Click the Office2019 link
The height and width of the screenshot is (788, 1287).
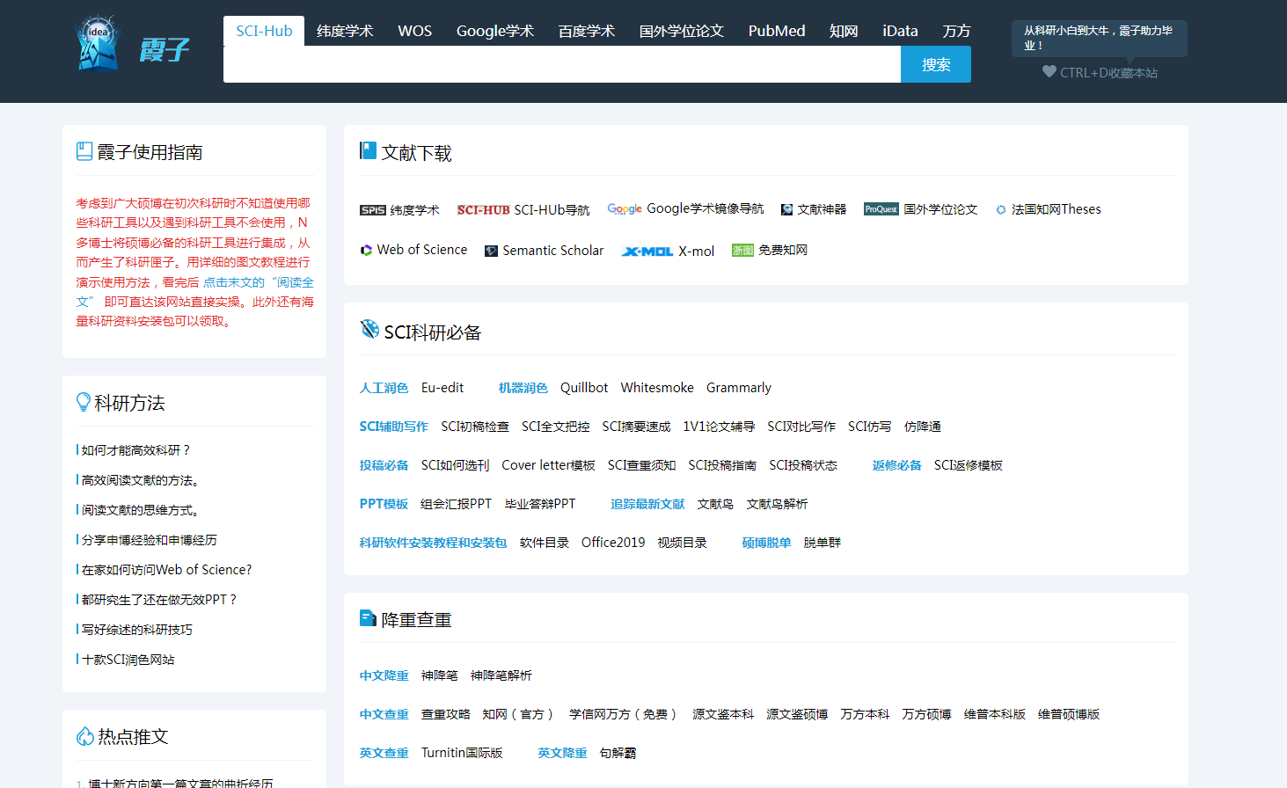(x=613, y=543)
